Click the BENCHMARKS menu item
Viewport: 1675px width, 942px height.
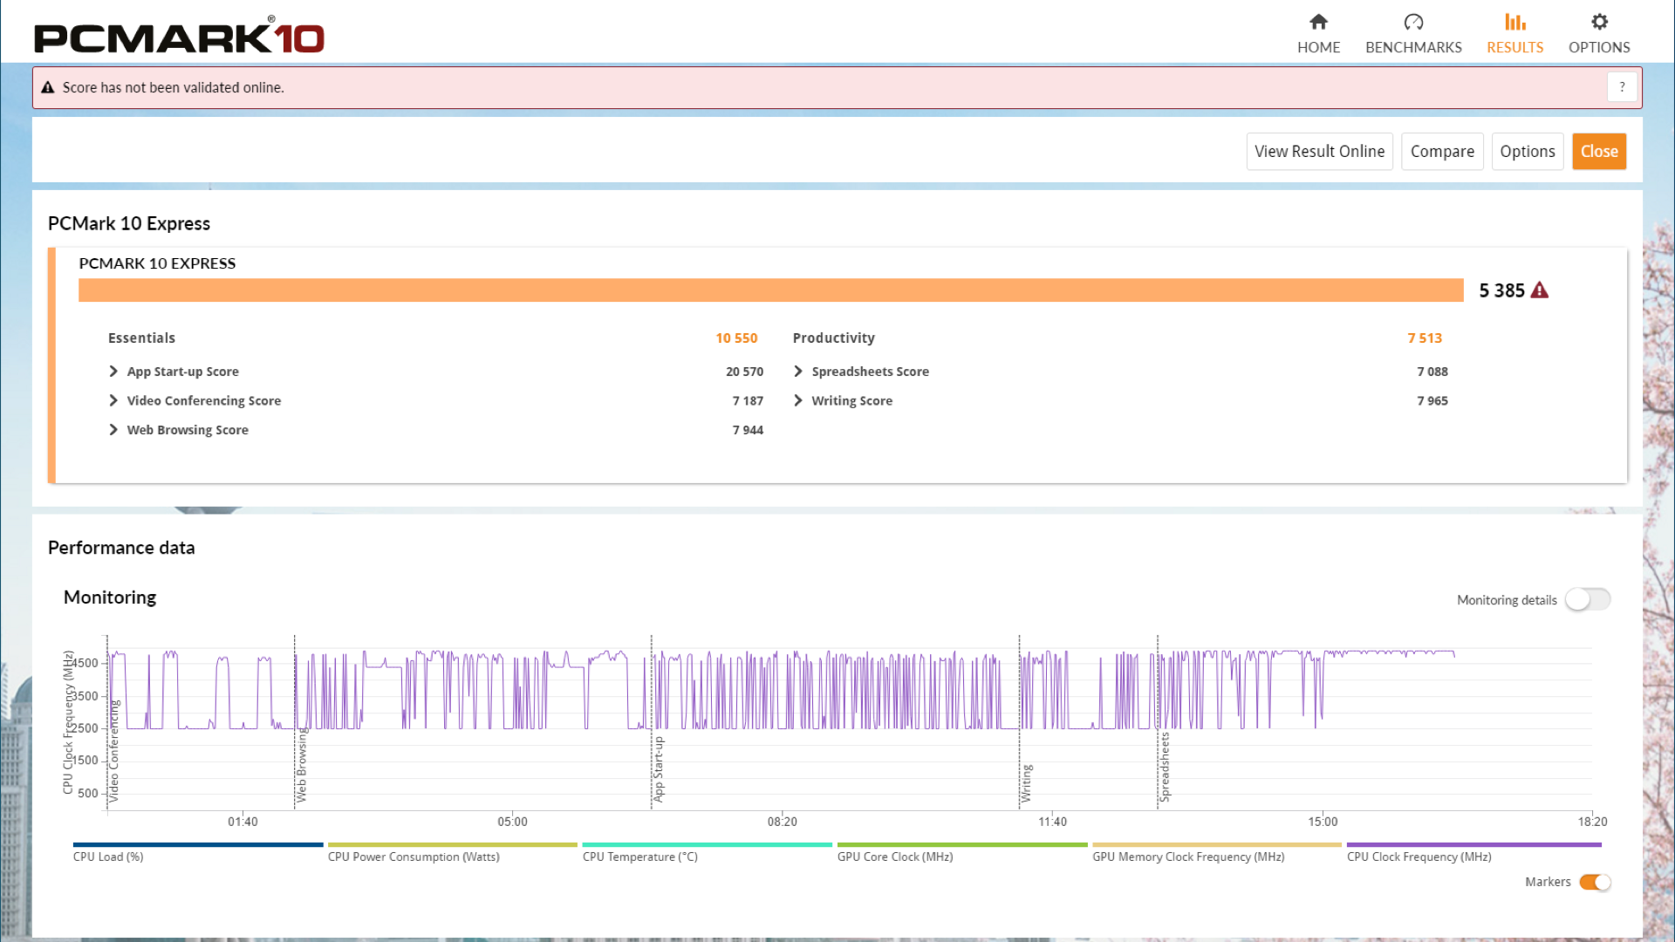pos(1412,33)
